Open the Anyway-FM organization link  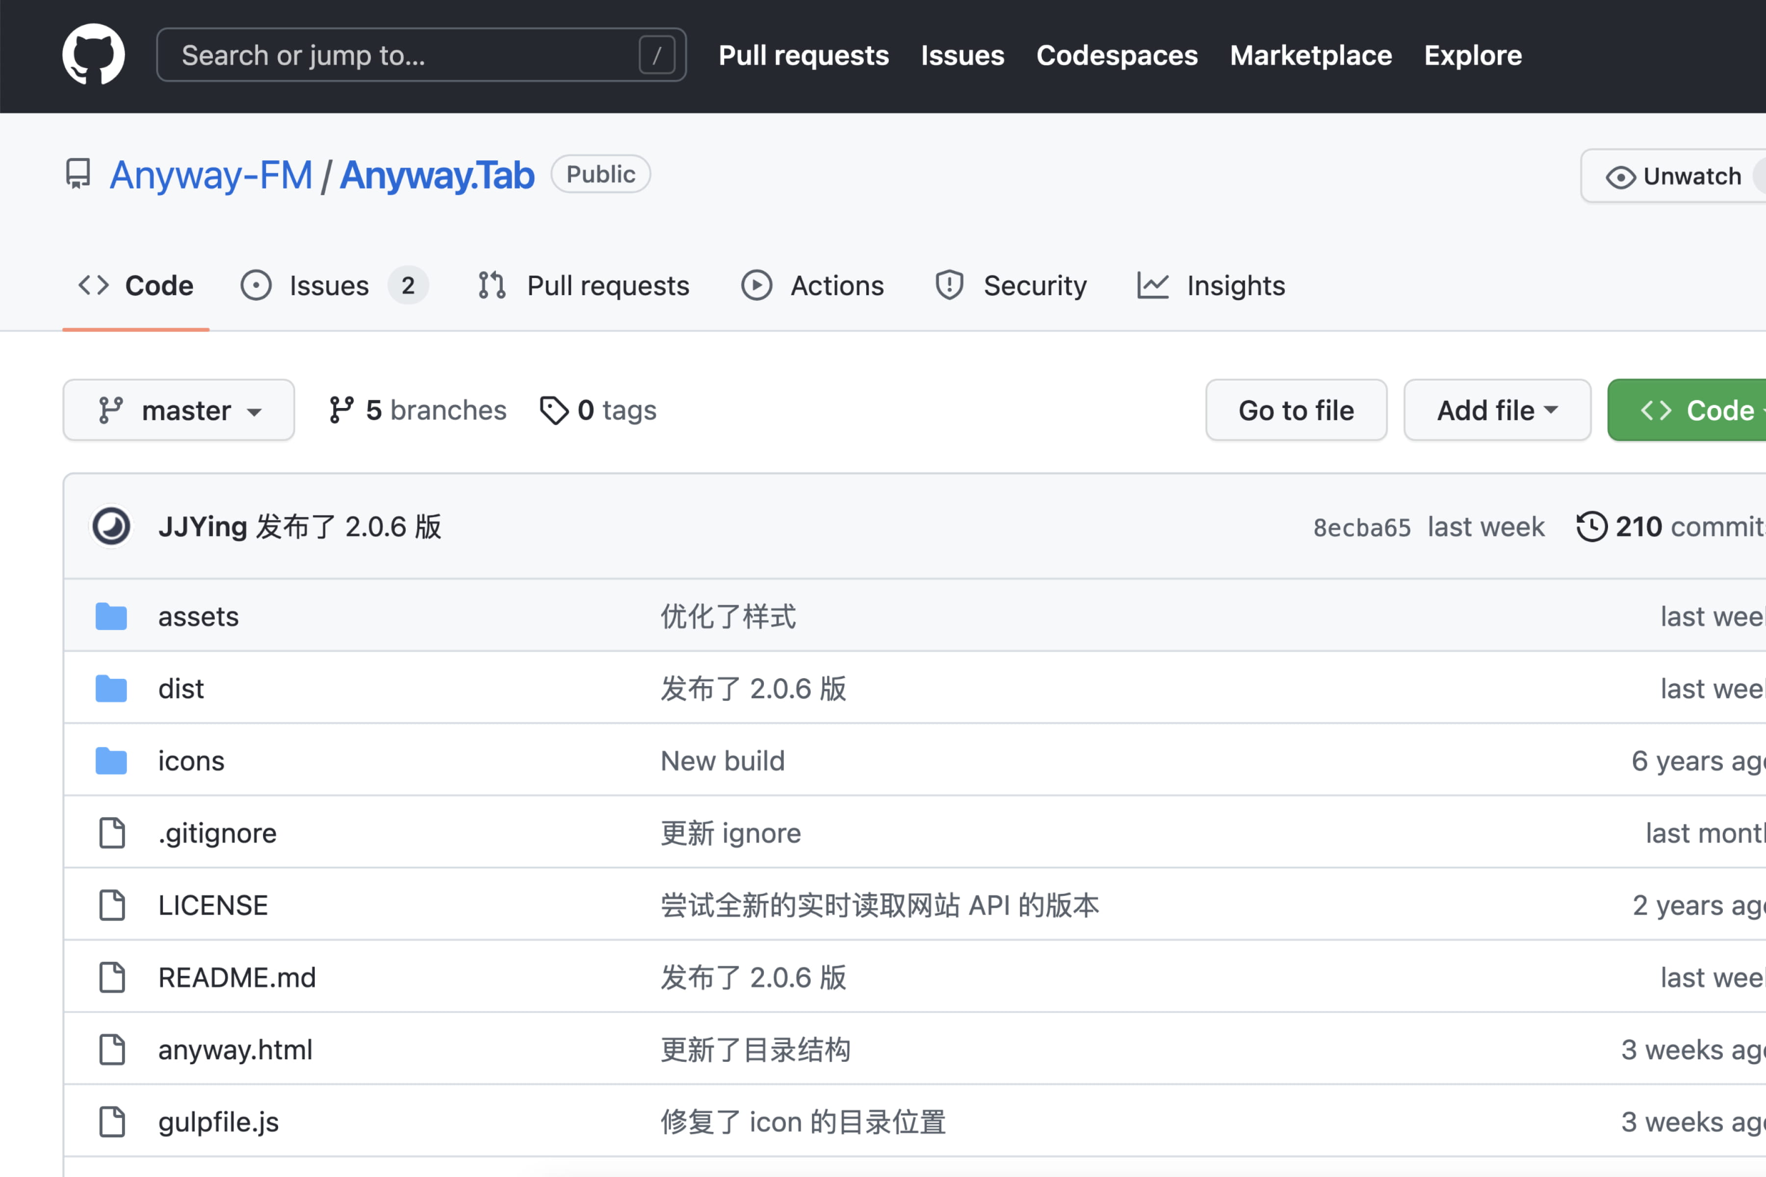click(211, 175)
